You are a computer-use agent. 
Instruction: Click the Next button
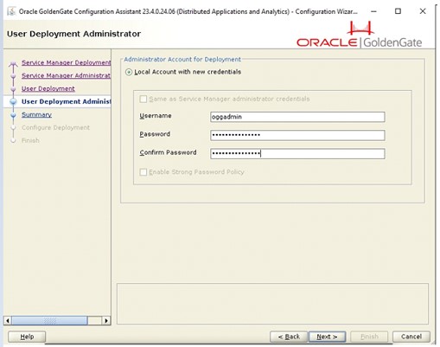click(x=327, y=337)
